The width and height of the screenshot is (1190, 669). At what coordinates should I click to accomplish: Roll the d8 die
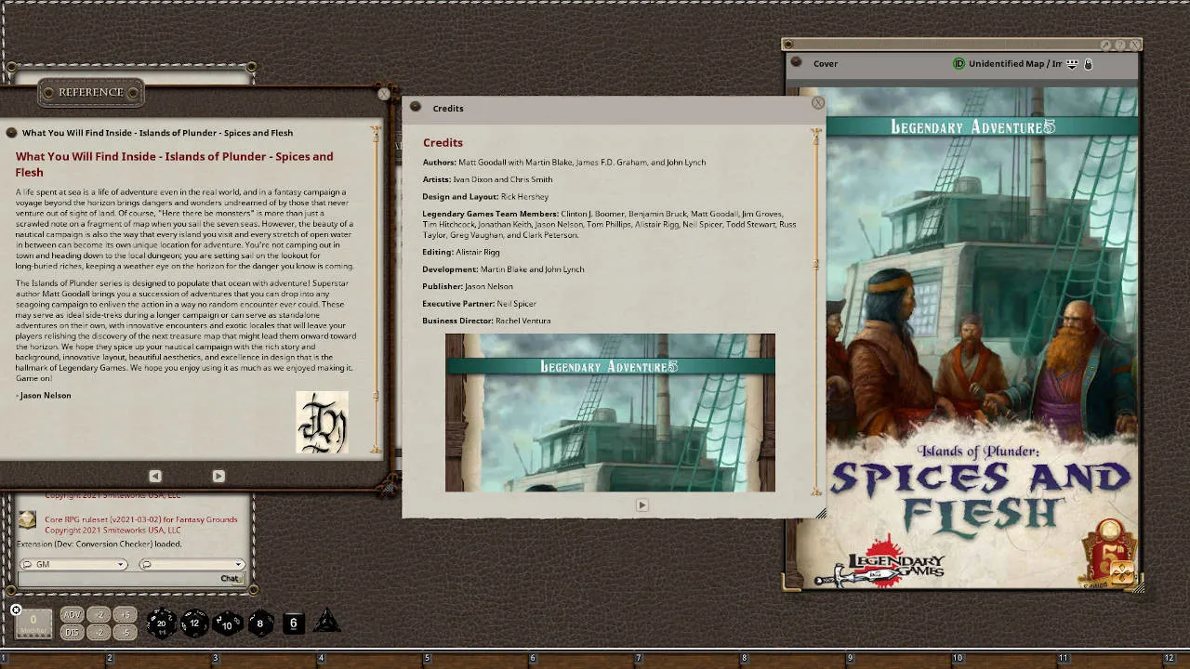point(260,623)
